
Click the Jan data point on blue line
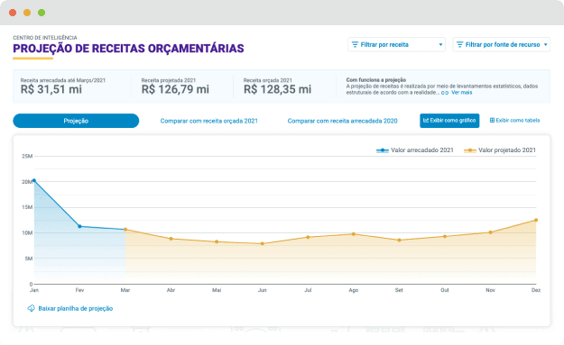34,180
